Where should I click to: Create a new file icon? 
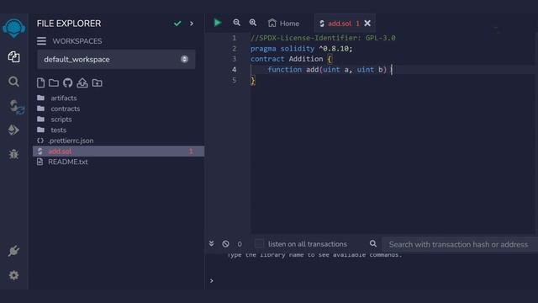[x=40, y=82]
